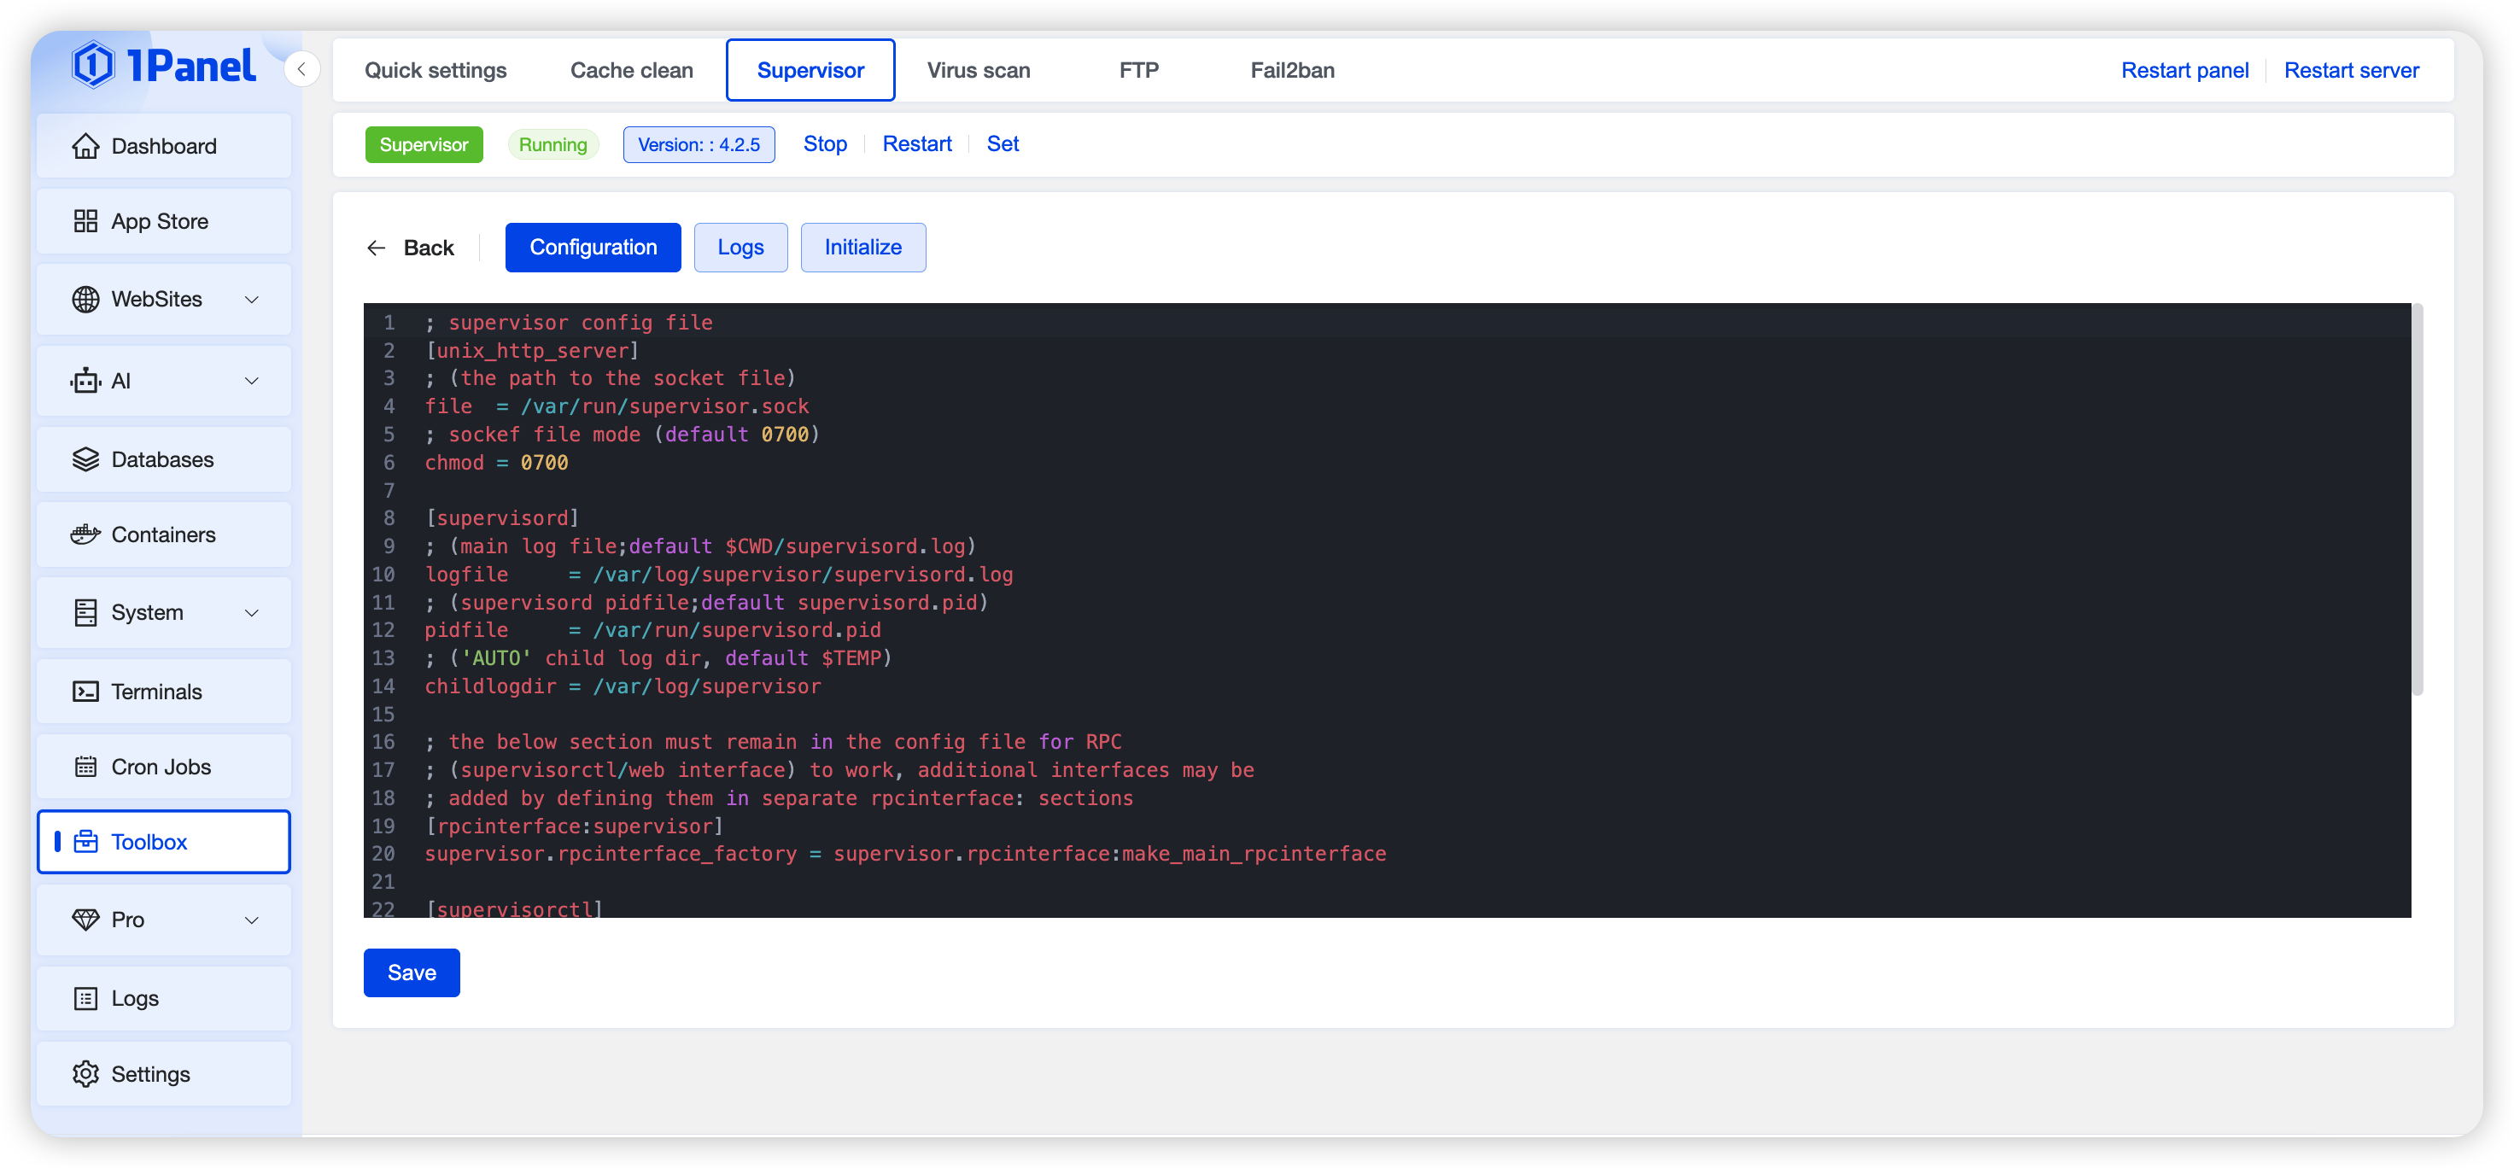Click the Logs list icon in sidebar

(85, 998)
